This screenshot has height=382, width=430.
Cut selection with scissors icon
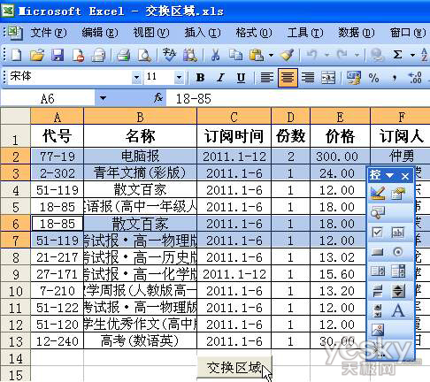215,55
